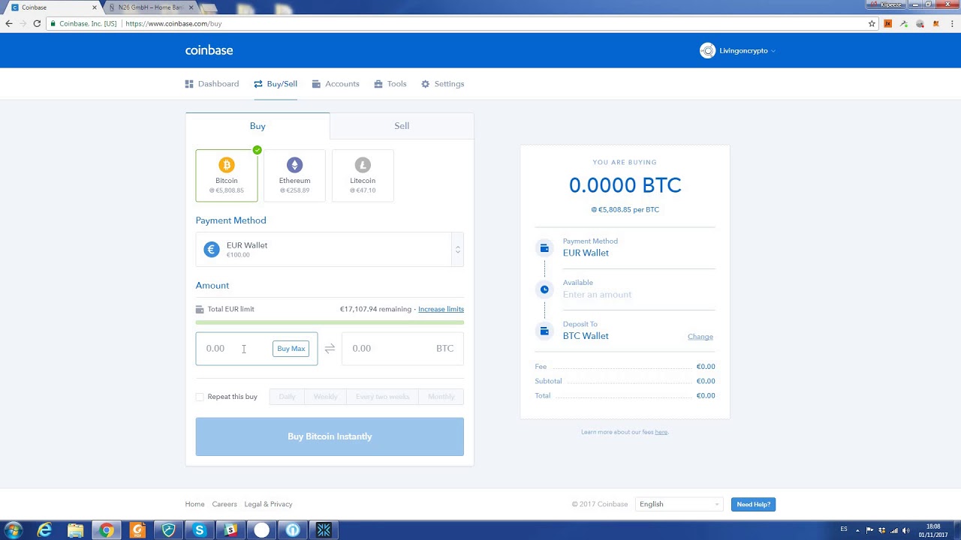Click the clock icon beside Available

544,289
